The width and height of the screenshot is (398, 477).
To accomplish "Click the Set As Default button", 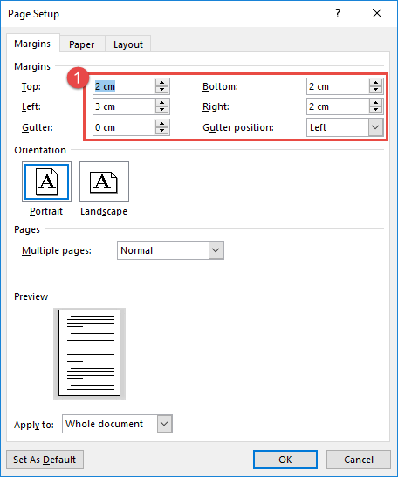I will tap(45, 460).
